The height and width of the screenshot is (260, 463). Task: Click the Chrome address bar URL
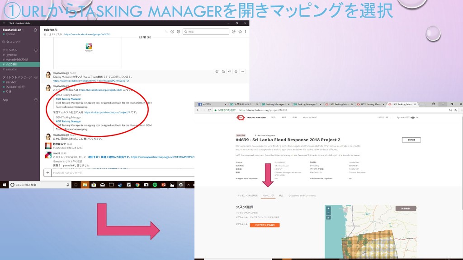(x=263, y=110)
